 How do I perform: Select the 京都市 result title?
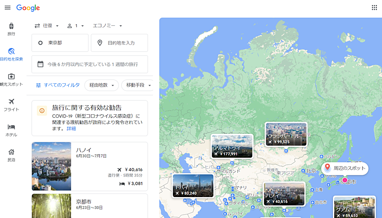click(84, 201)
